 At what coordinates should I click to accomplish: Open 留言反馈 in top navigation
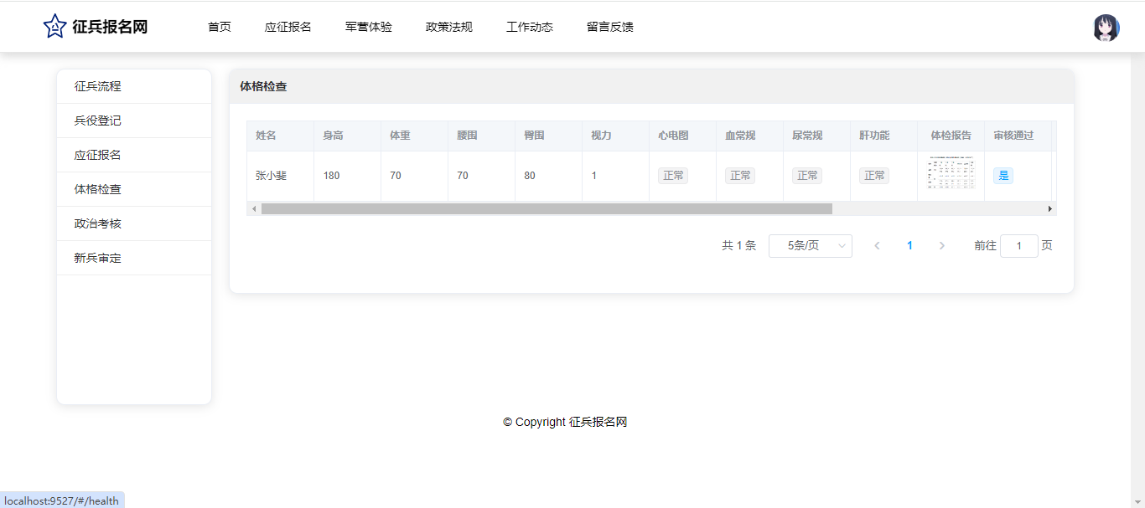click(610, 27)
